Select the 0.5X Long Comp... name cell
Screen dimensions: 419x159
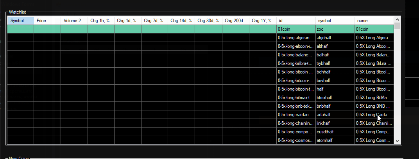pyautogui.click(x=374, y=132)
